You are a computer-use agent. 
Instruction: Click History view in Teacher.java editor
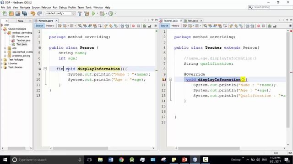click(x=175, y=26)
